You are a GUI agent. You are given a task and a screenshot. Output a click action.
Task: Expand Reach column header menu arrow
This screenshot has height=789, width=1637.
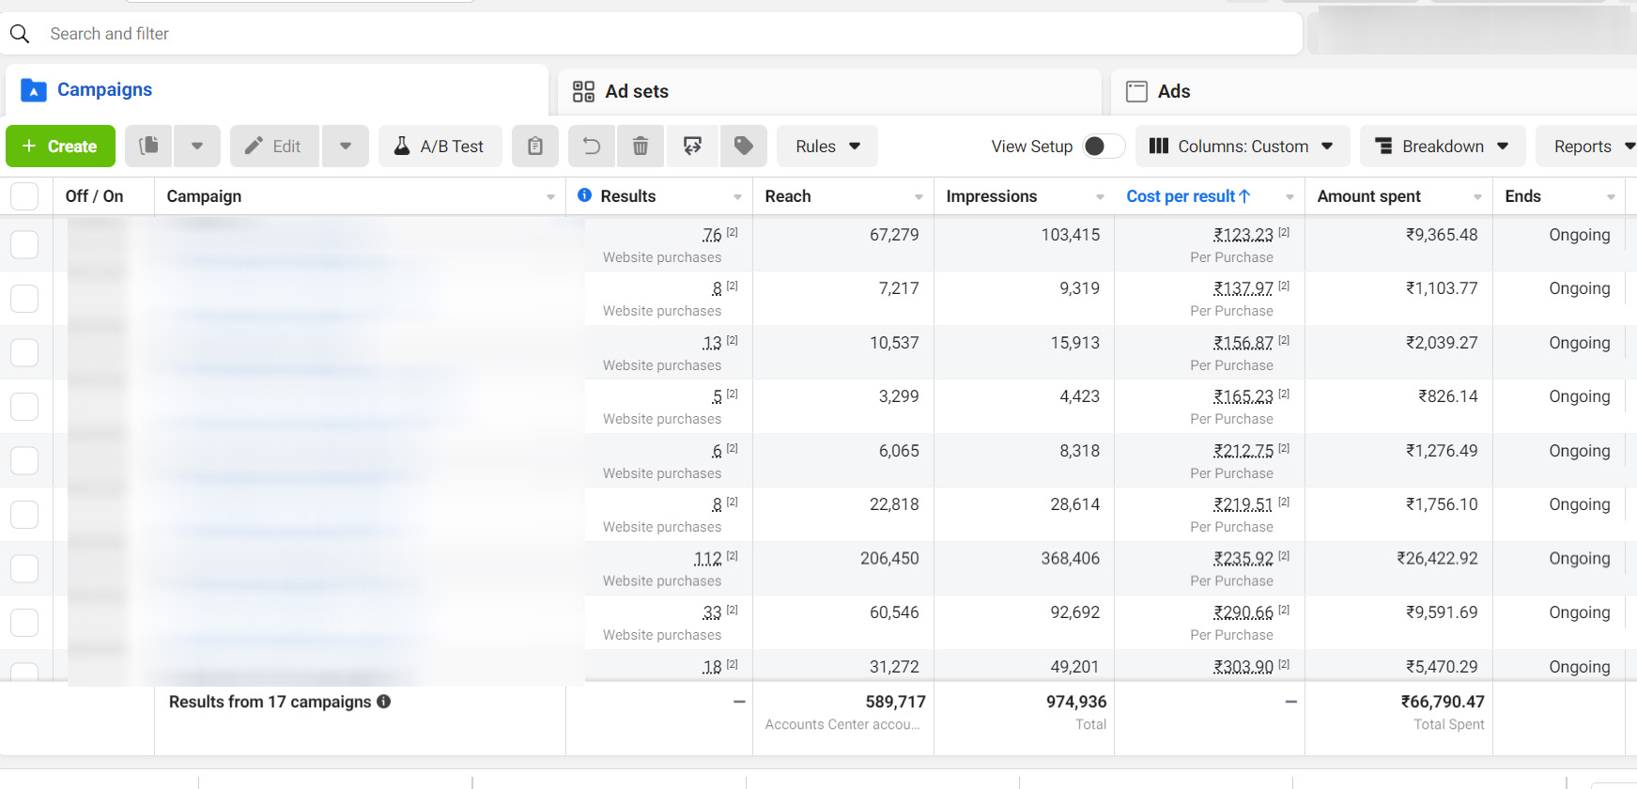(x=919, y=196)
